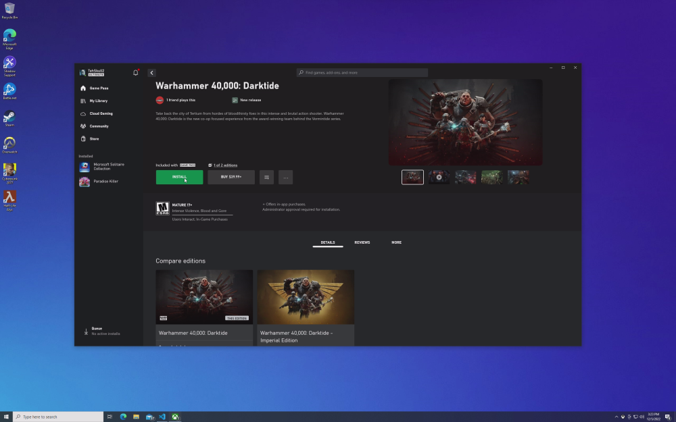Image resolution: width=676 pixels, height=422 pixels.
Task: Select the third gallery thumbnail
Action: tap(466, 177)
